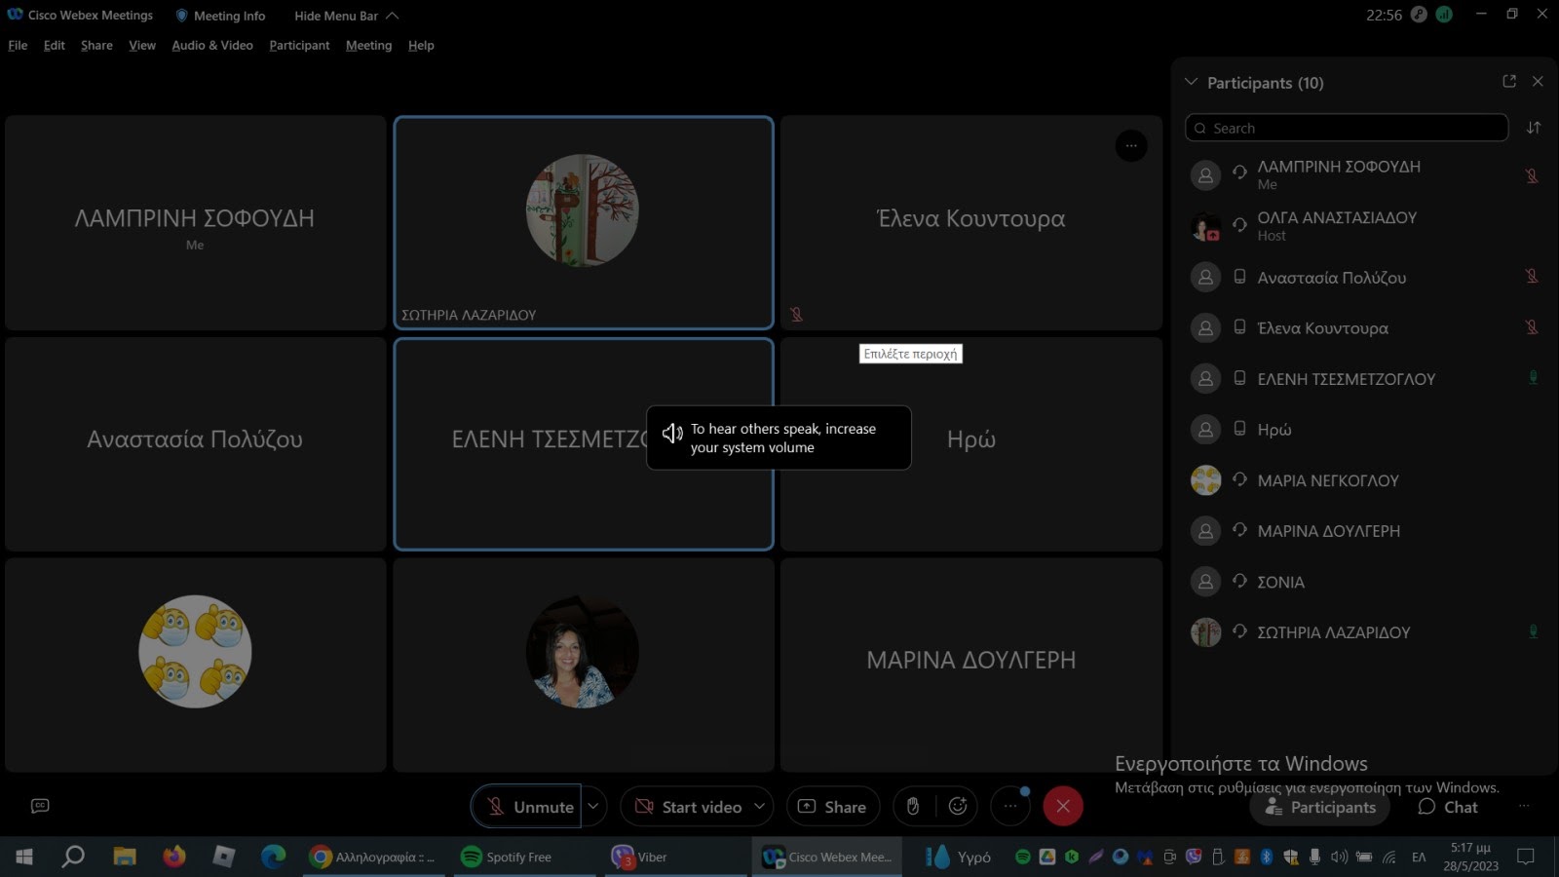Open the Participant menu
Image resolution: width=1559 pixels, height=877 pixels.
299,45
